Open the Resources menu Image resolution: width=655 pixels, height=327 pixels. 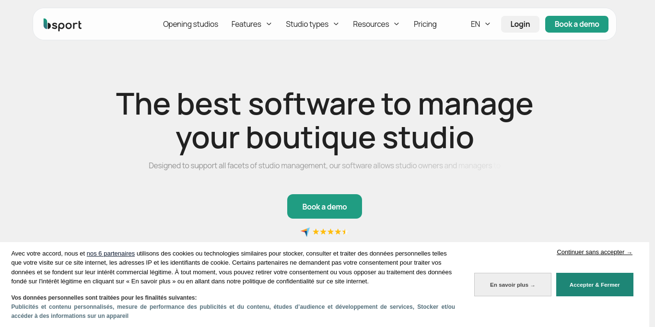[371, 24]
